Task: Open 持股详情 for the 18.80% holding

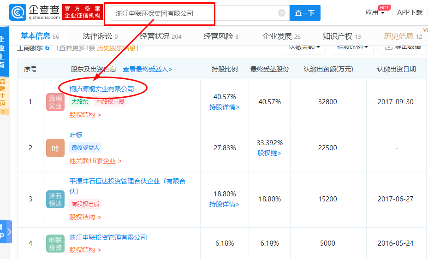Action: pyautogui.click(x=224, y=204)
